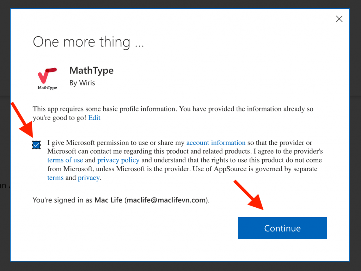Click the "By Wiris" publisher text

click(x=82, y=83)
